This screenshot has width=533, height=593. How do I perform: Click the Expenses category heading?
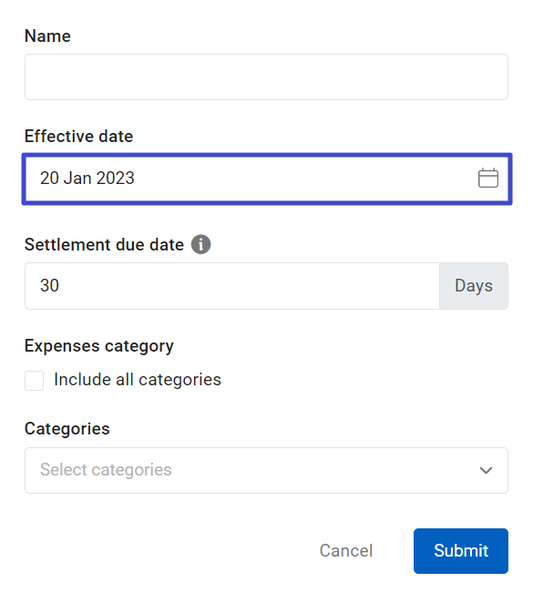99,346
